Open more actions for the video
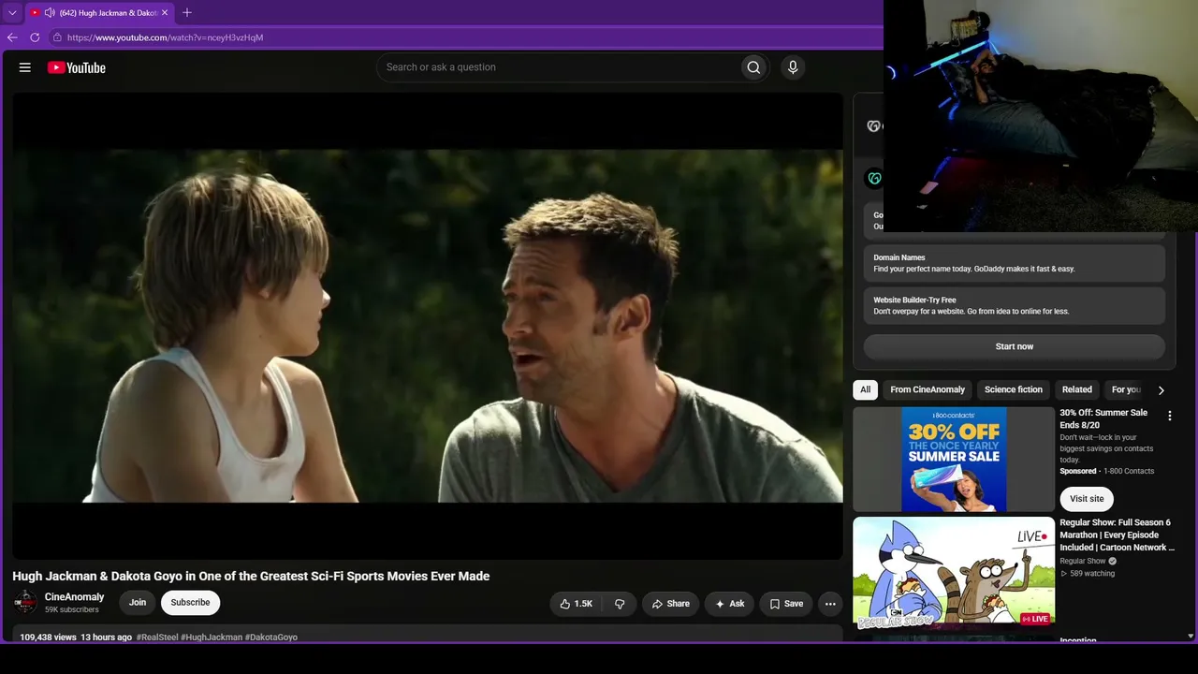Image resolution: width=1198 pixels, height=674 pixels. (830, 604)
